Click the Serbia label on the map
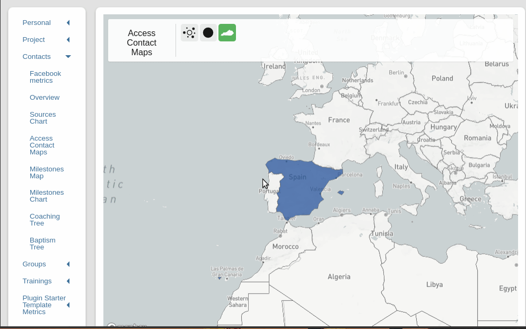Screen dimensions: 526x329 (452, 152)
